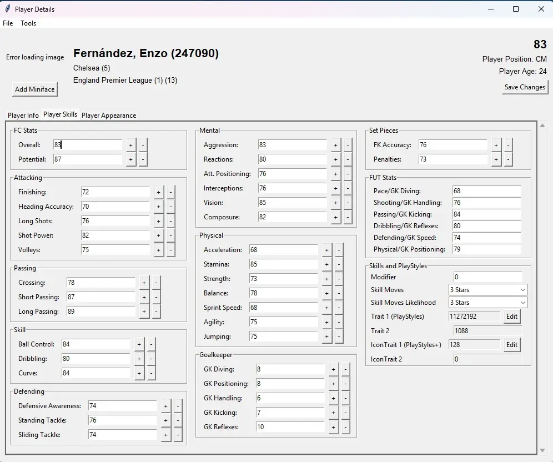Increase Strength value
This screenshot has height=462, width=553.
pos(326,279)
